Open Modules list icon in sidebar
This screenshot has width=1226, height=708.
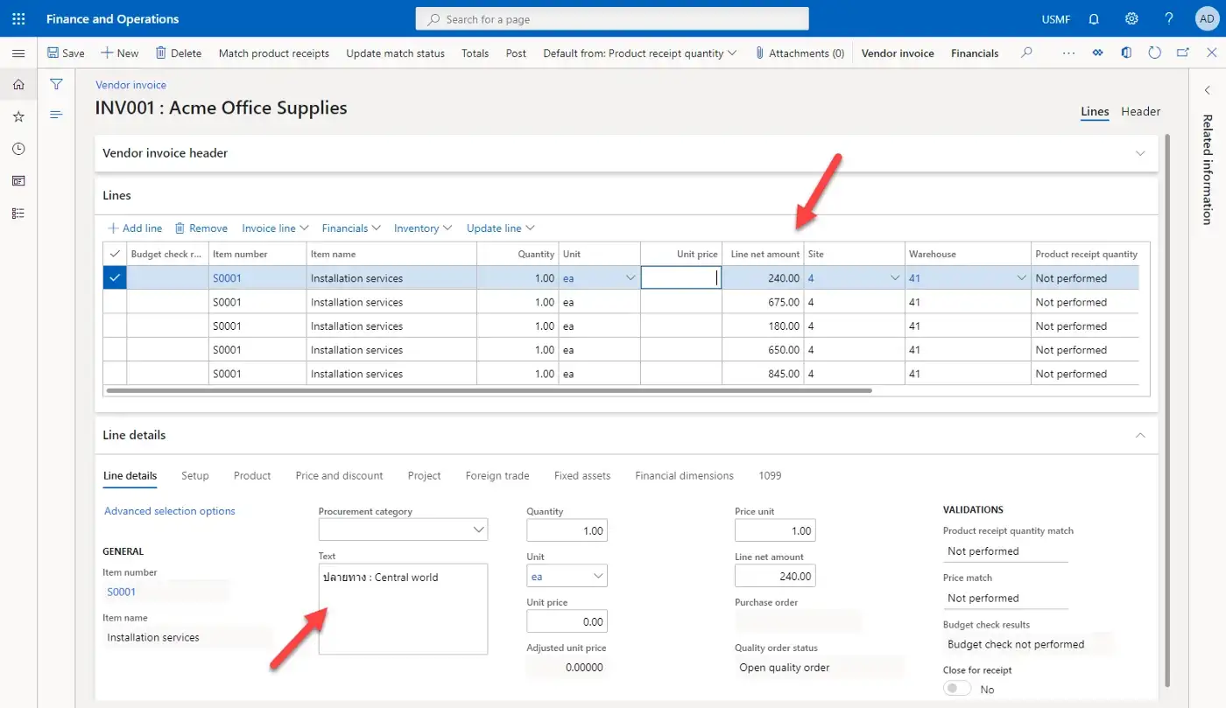coord(18,213)
